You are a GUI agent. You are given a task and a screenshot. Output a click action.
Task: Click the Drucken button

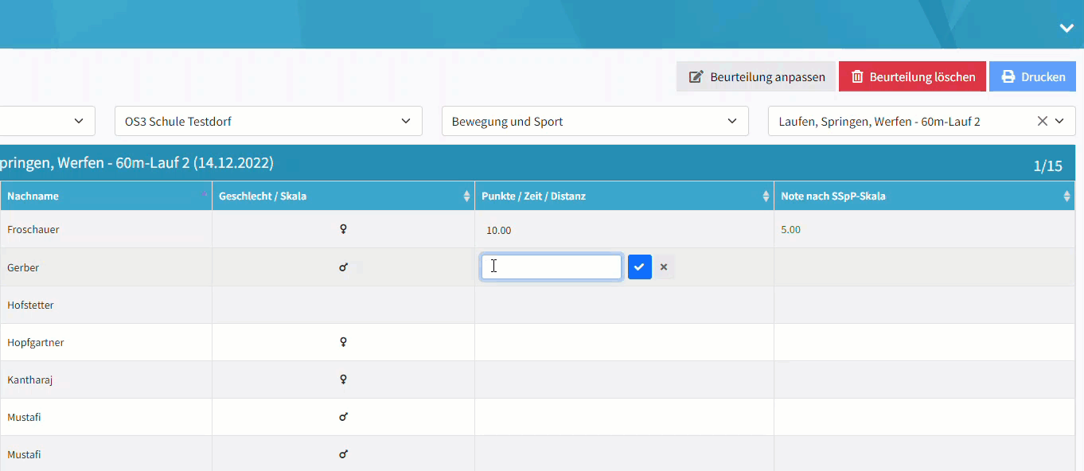(x=1032, y=77)
